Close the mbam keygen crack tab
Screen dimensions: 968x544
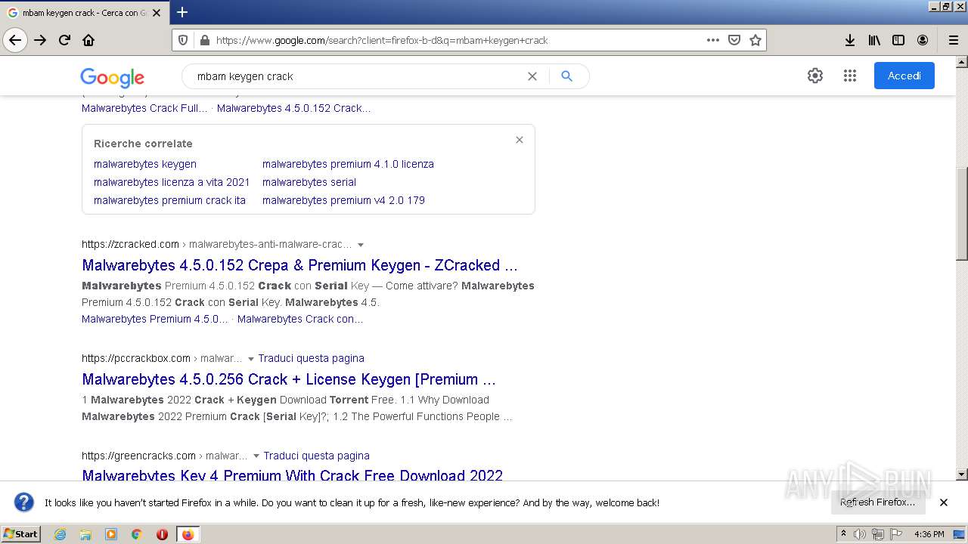157,13
